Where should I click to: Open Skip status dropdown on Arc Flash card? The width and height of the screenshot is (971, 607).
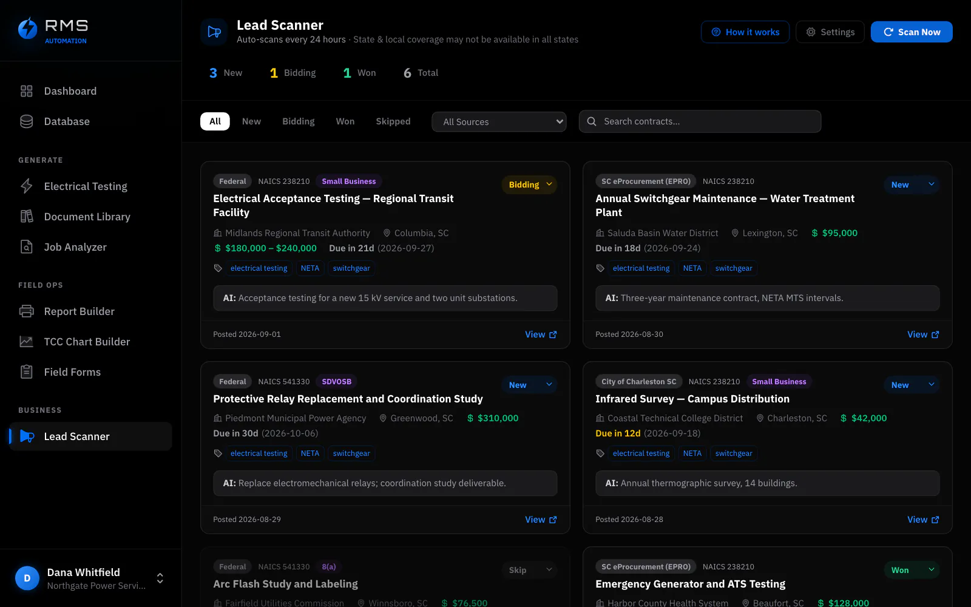coord(529,570)
